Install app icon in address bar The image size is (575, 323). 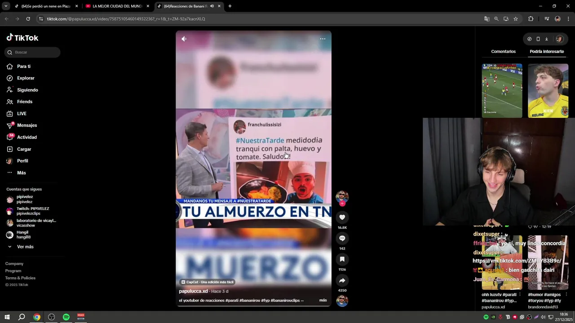tap(506, 19)
